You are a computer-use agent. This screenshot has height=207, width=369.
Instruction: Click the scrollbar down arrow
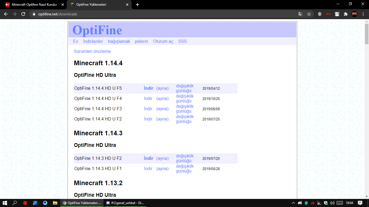(x=367, y=197)
